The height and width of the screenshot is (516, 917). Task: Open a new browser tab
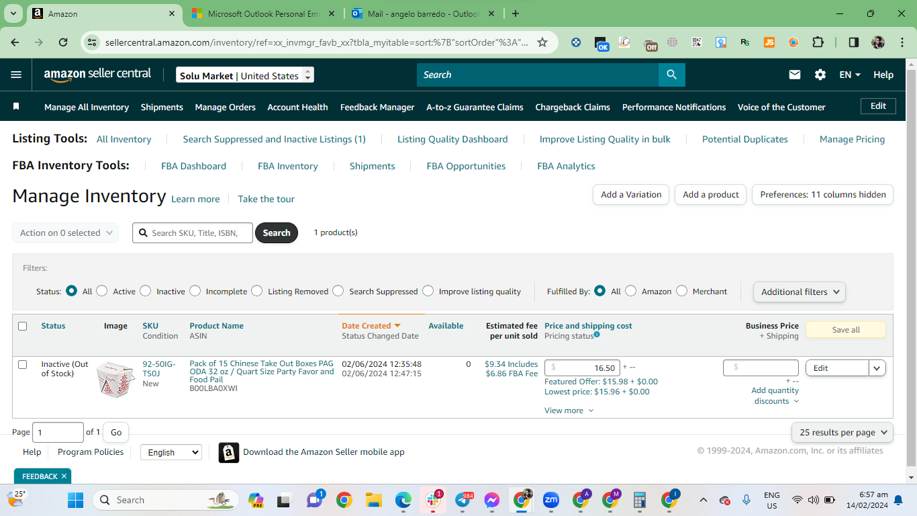point(516,13)
